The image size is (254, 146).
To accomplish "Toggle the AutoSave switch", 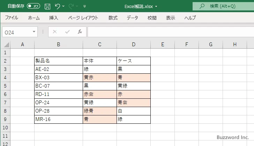I will click(33, 6).
